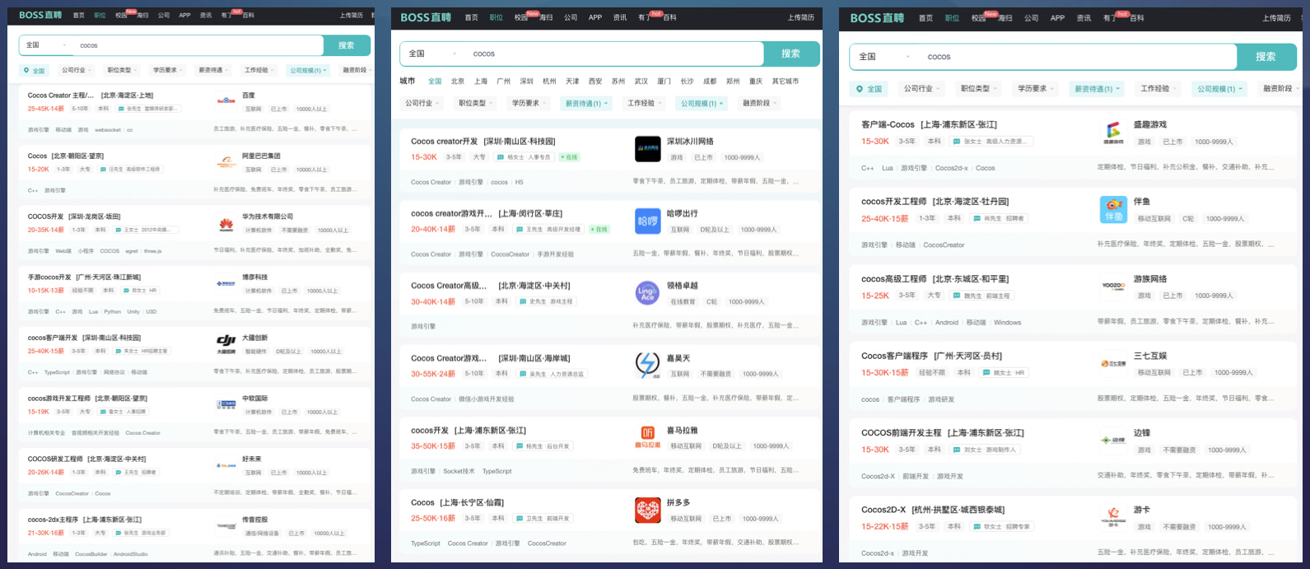Screen dimensions: 1310x569
Task: Click 上传简历 in middle window header
Action: coord(800,17)
